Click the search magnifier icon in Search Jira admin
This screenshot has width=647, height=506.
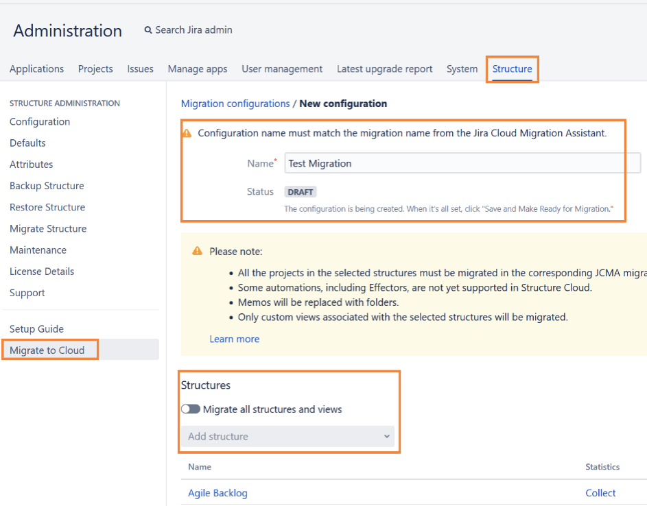[x=148, y=30]
